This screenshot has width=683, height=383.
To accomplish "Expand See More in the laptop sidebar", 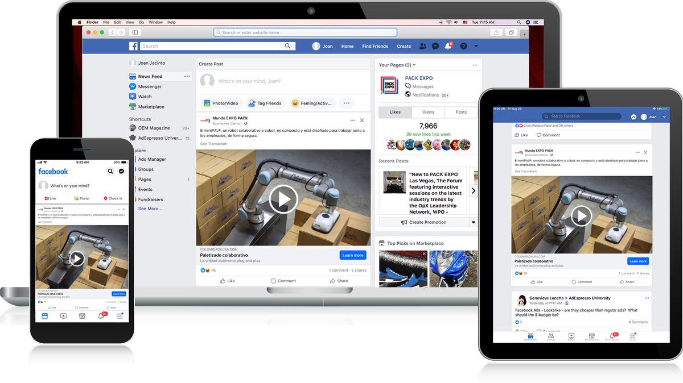I will (150, 209).
